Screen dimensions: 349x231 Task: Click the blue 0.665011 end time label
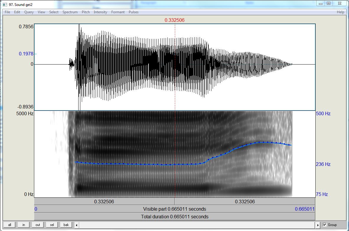305,209
